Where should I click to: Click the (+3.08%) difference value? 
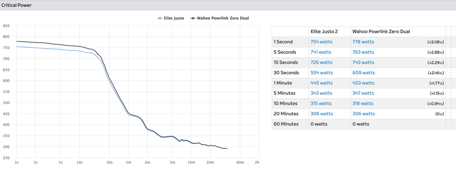[x=436, y=42]
